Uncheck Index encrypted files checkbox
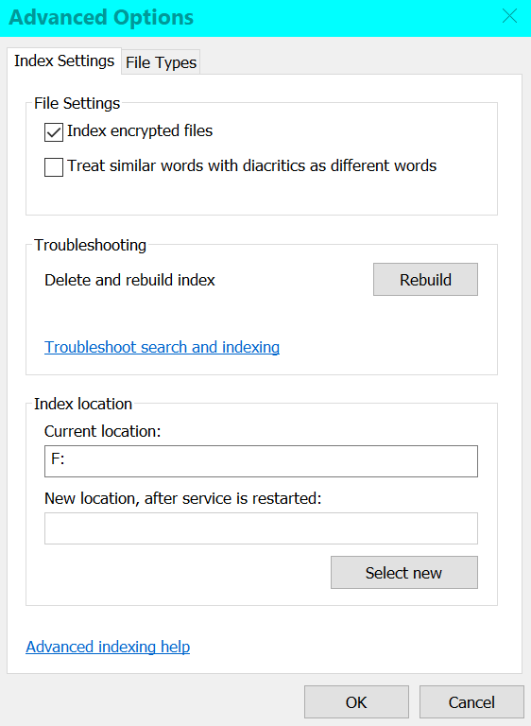Screen dimensions: 531x726 coord(54,132)
